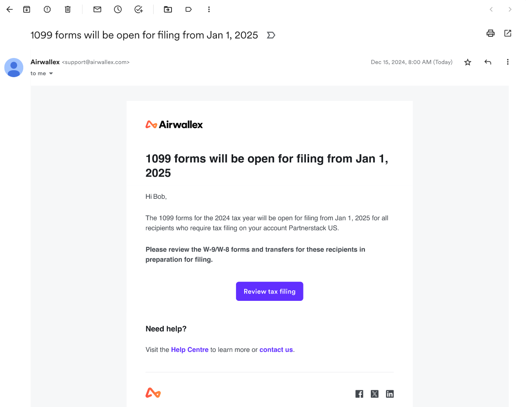Mark the email as unread
This screenshot has height=407, width=526.
(x=97, y=9)
